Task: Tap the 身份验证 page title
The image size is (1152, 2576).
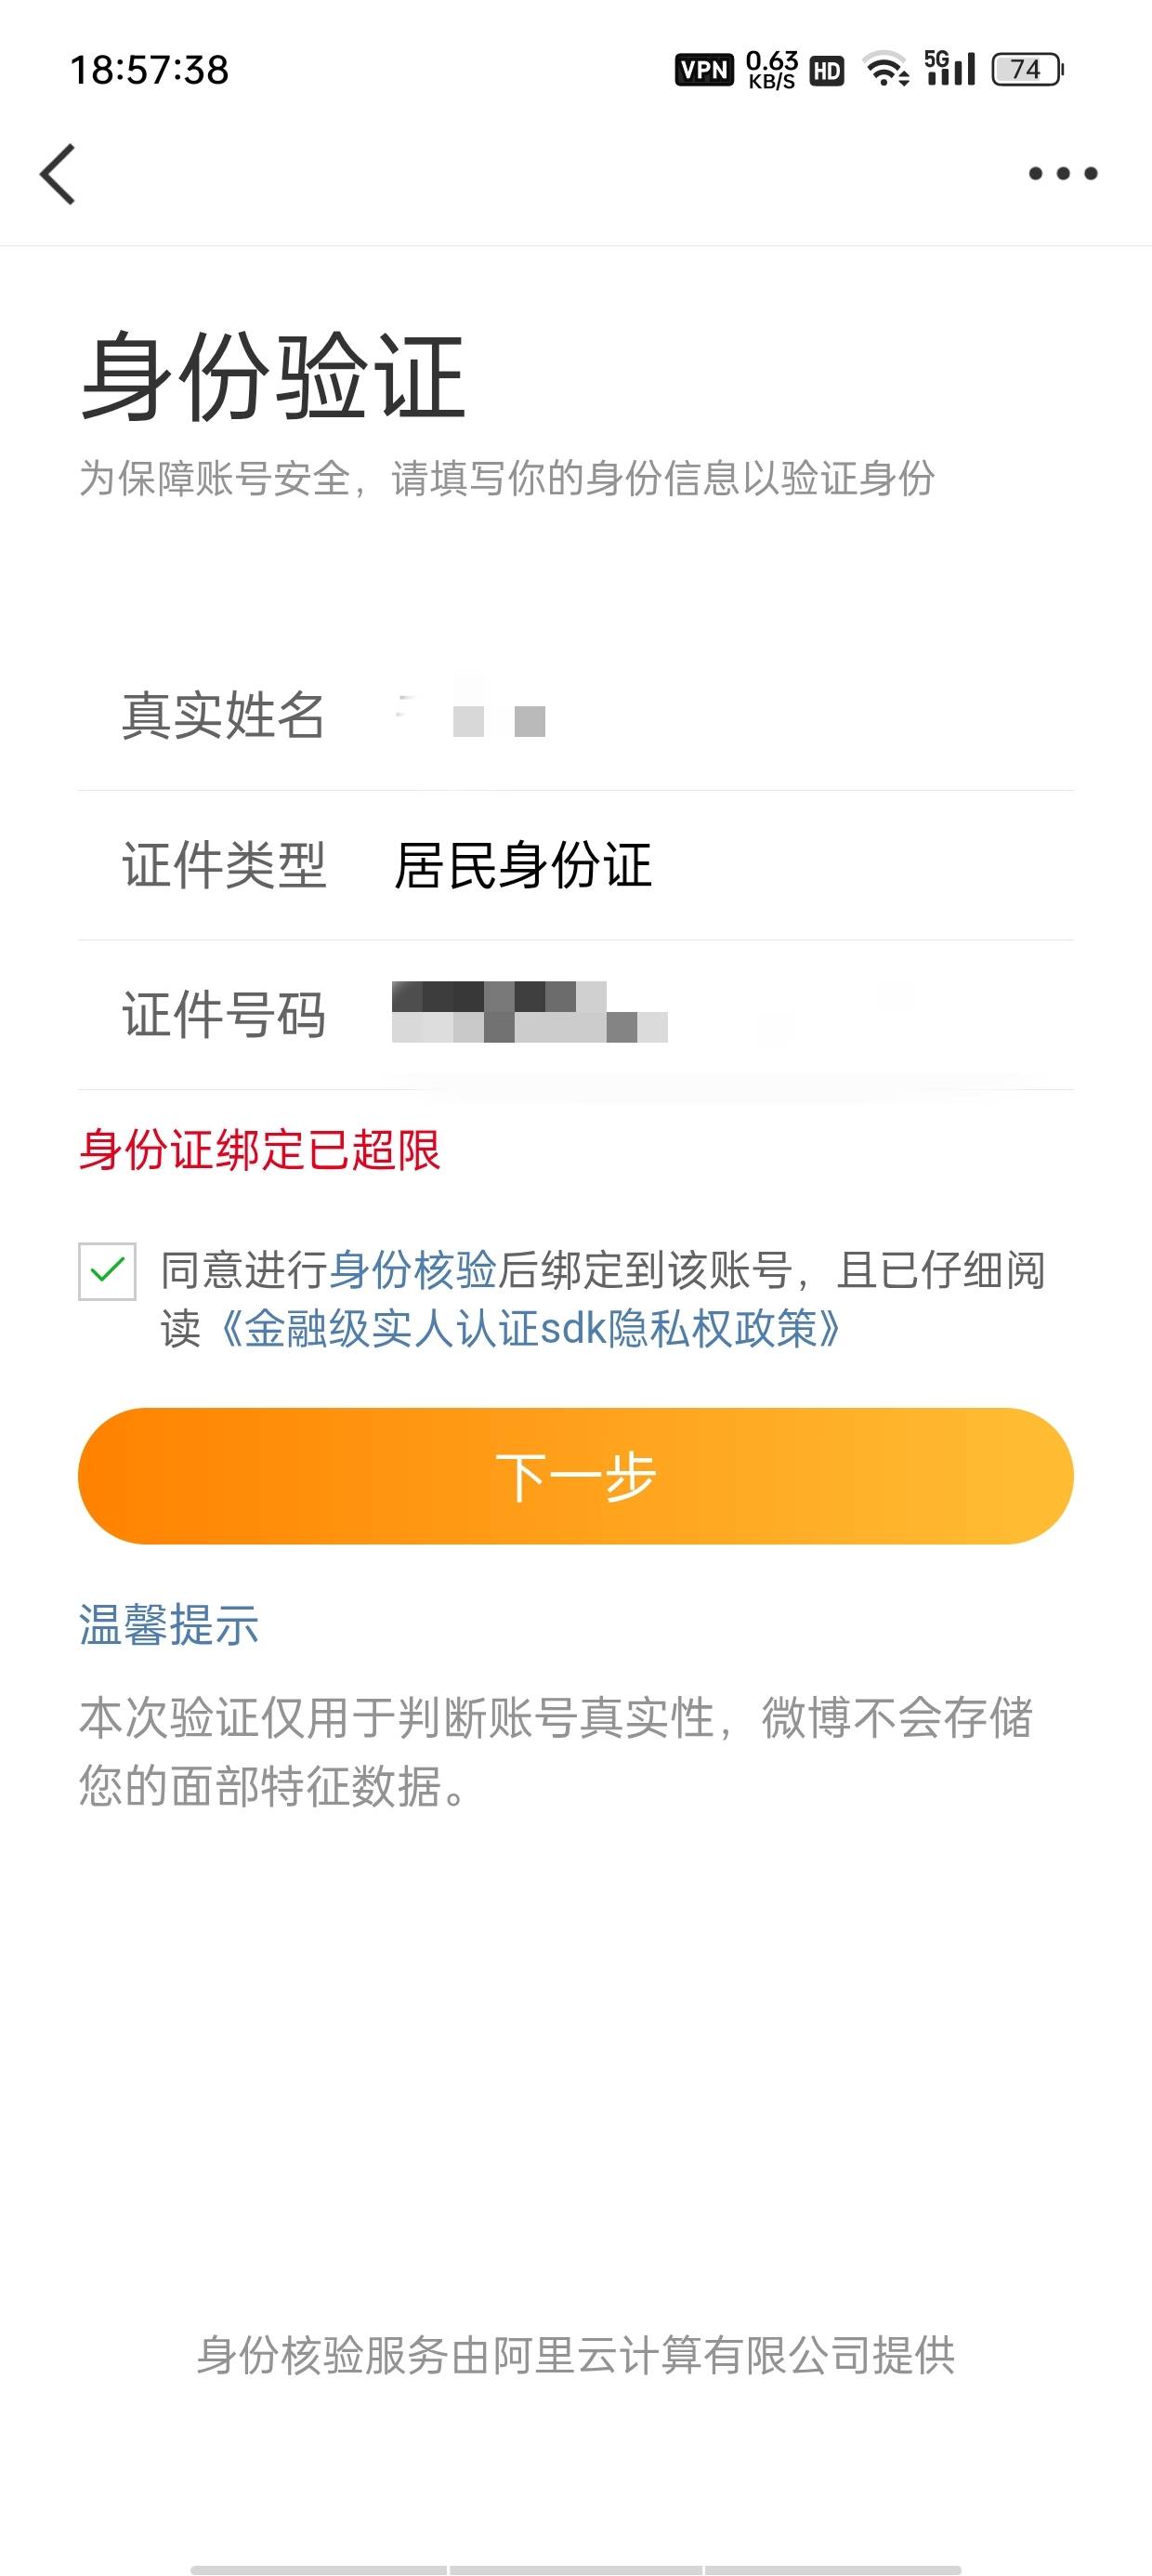Action: click(272, 377)
